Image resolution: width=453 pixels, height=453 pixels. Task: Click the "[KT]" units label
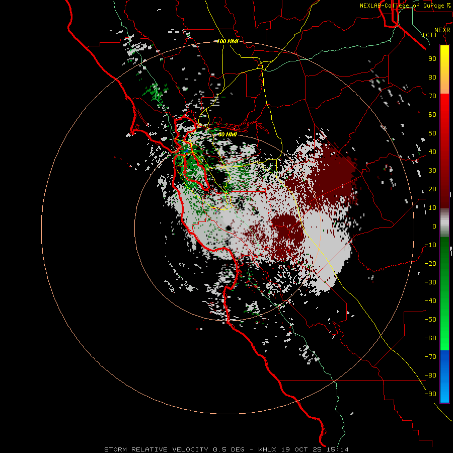coord(429,35)
